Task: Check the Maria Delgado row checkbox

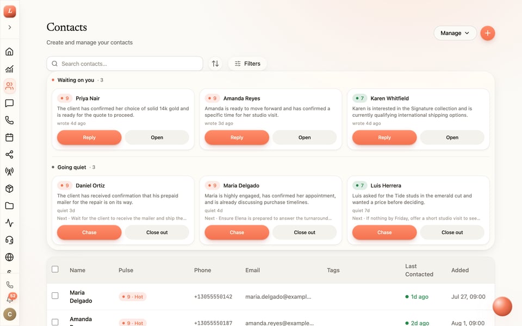Action: pos(55,296)
